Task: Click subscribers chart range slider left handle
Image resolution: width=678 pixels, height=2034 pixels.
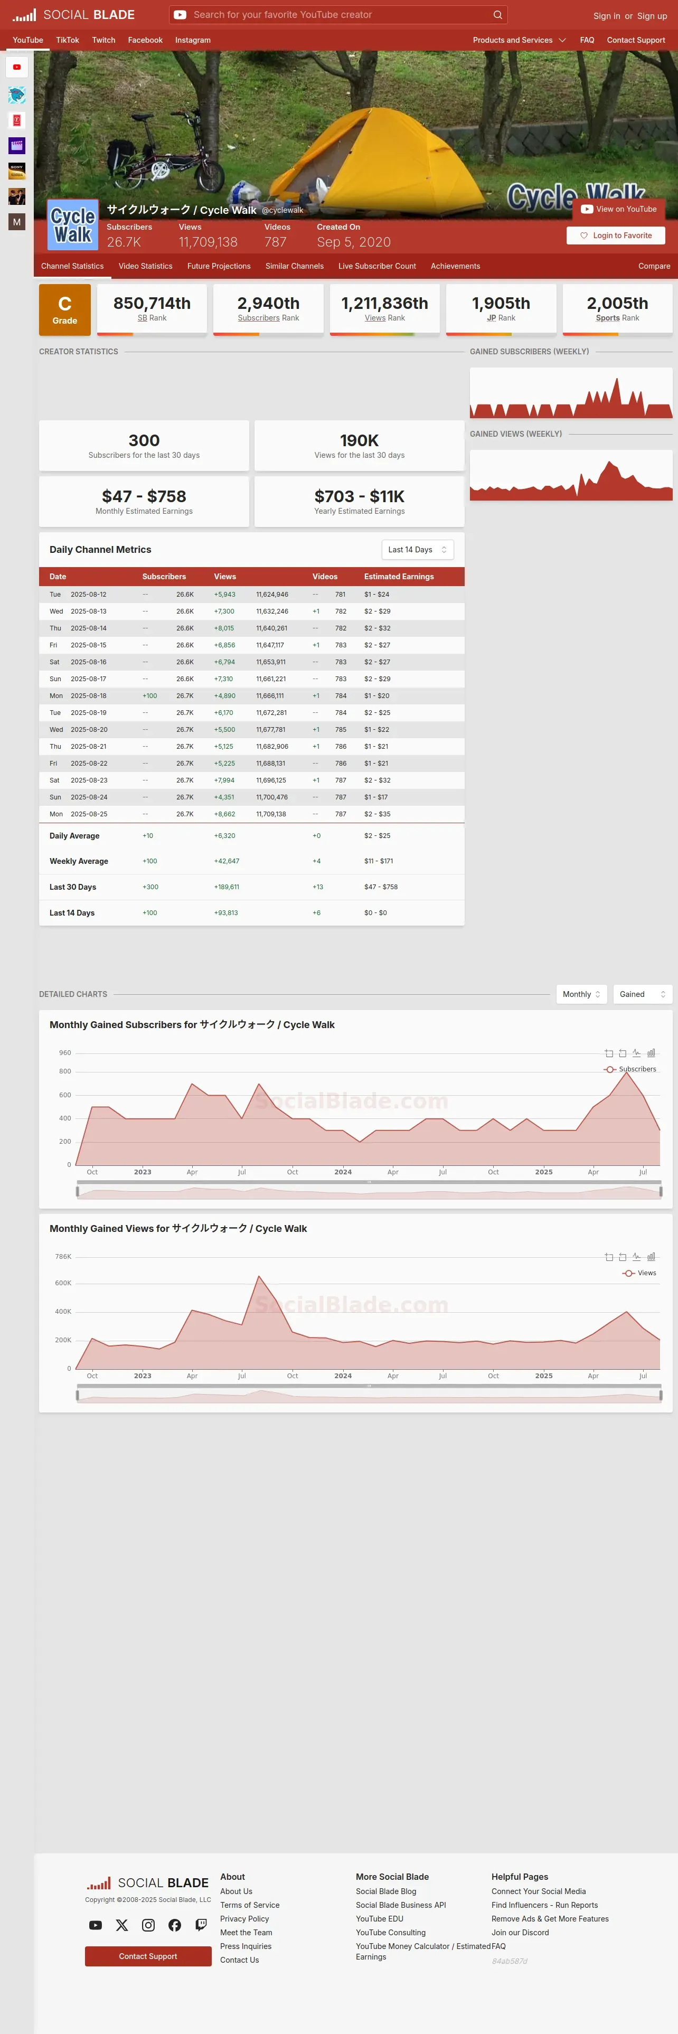Action: pos(77,1191)
